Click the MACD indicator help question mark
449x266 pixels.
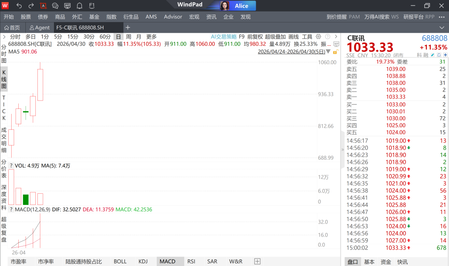coord(11,209)
